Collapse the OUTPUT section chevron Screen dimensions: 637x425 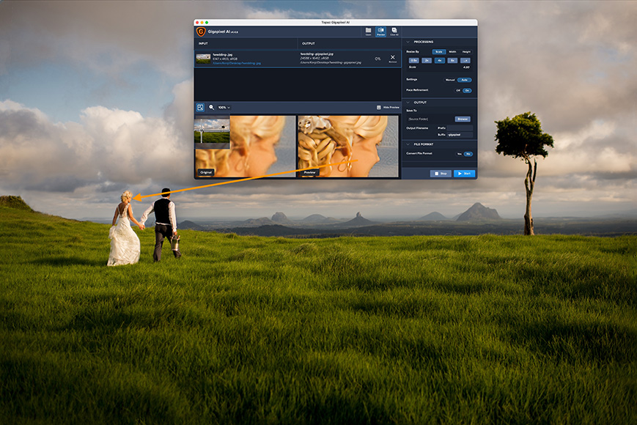pyautogui.click(x=408, y=103)
